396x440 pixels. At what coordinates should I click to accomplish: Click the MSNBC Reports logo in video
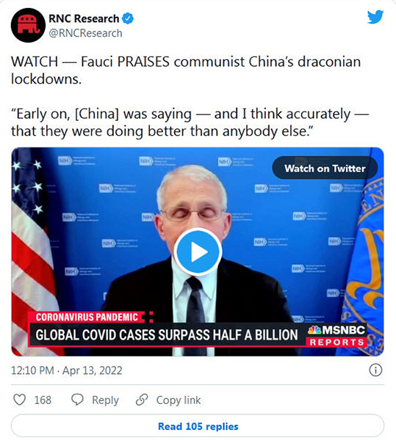click(337, 335)
